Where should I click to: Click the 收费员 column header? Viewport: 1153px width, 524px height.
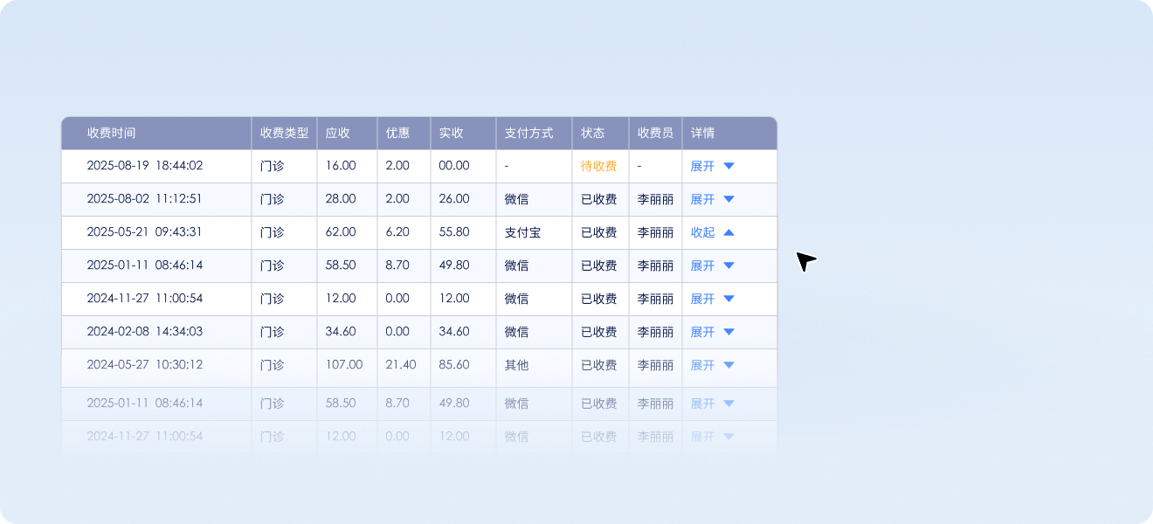click(x=655, y=133)
